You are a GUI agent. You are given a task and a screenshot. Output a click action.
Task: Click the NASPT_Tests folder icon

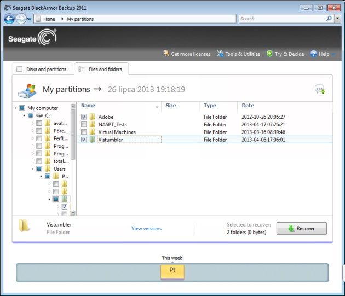[93, 124]
